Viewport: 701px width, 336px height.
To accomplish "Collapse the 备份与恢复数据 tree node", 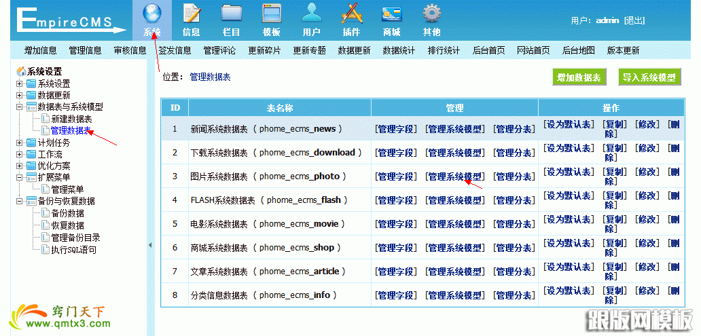I will pyautogui.click(x=20, y=202).
